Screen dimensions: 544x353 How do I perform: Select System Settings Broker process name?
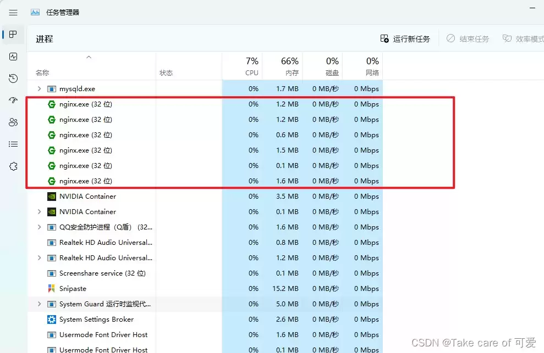96,320
